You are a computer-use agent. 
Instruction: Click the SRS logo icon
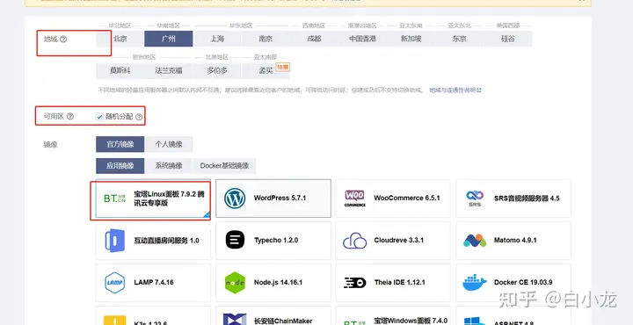point(475,198)
